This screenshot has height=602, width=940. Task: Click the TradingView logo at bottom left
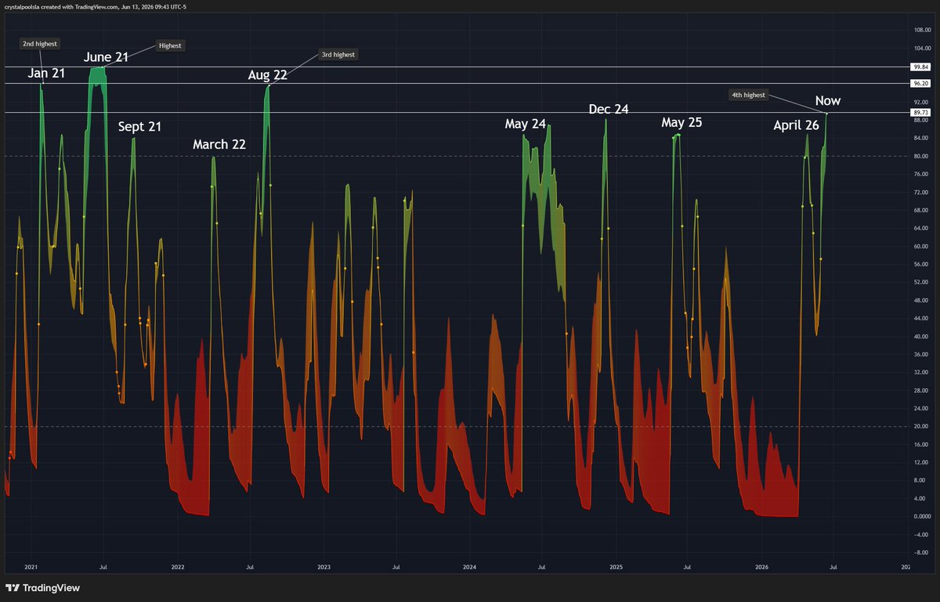click(x=42, y=588)
